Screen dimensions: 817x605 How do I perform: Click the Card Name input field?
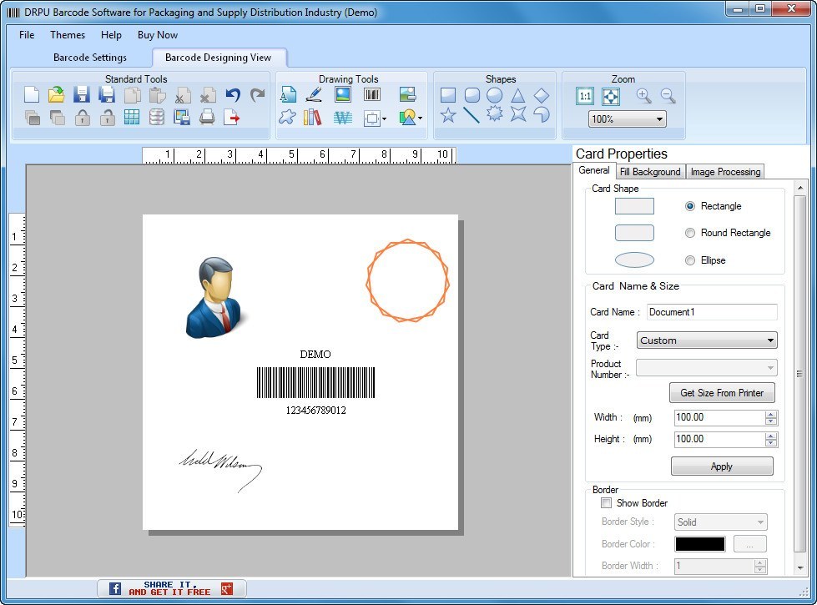click(712, 312)
